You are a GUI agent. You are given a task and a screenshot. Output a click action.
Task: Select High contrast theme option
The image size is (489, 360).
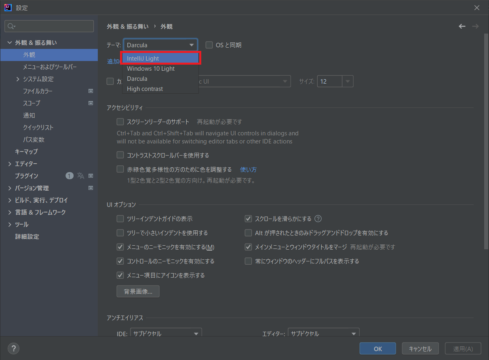[160, 88]
